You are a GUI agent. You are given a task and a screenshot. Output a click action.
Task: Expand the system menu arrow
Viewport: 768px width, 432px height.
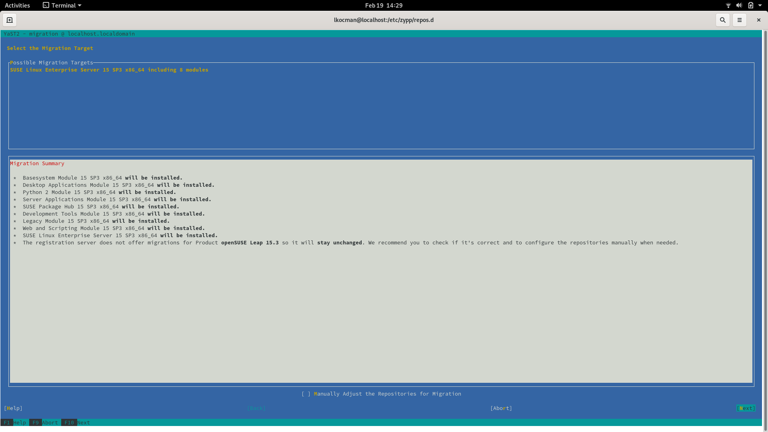(760, 6)
